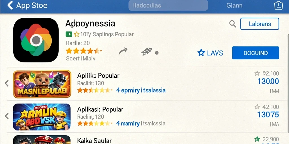Click the five-star rating under Rarille: 20
The width and height of the screenshot is (289, 144).
84,51
